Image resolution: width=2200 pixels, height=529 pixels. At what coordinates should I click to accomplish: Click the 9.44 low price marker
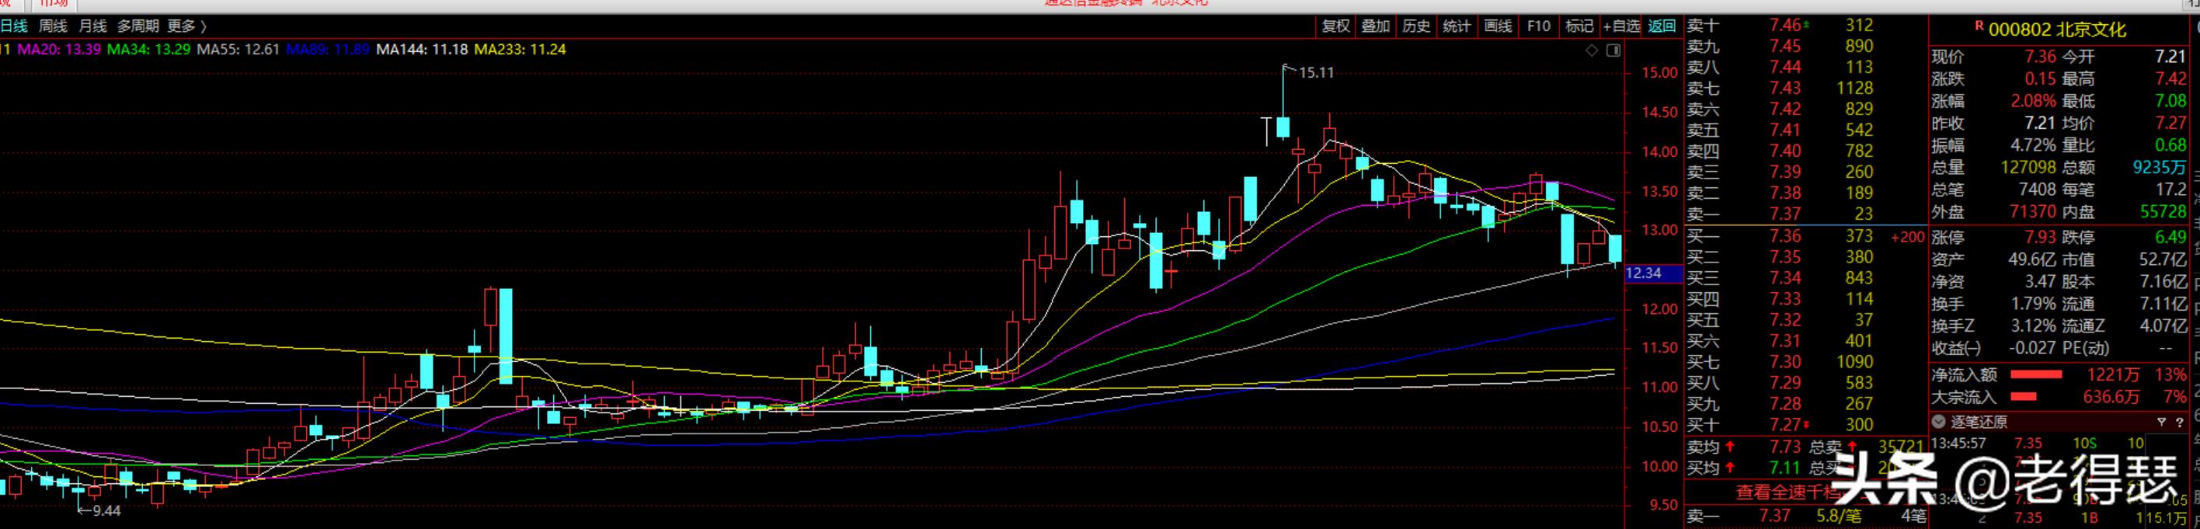click(x=106, y=510)
